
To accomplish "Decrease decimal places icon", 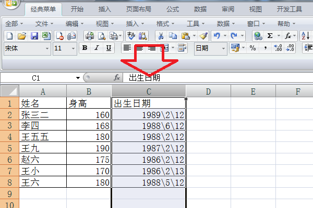I will click(x=290, y=48).
